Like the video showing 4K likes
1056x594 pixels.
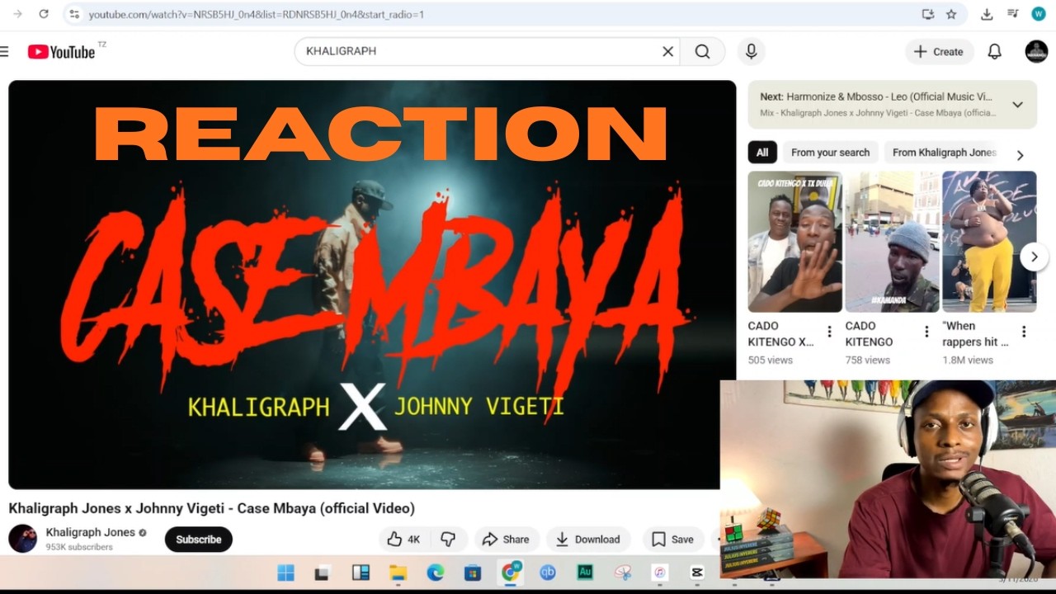[x=404, y=539]
